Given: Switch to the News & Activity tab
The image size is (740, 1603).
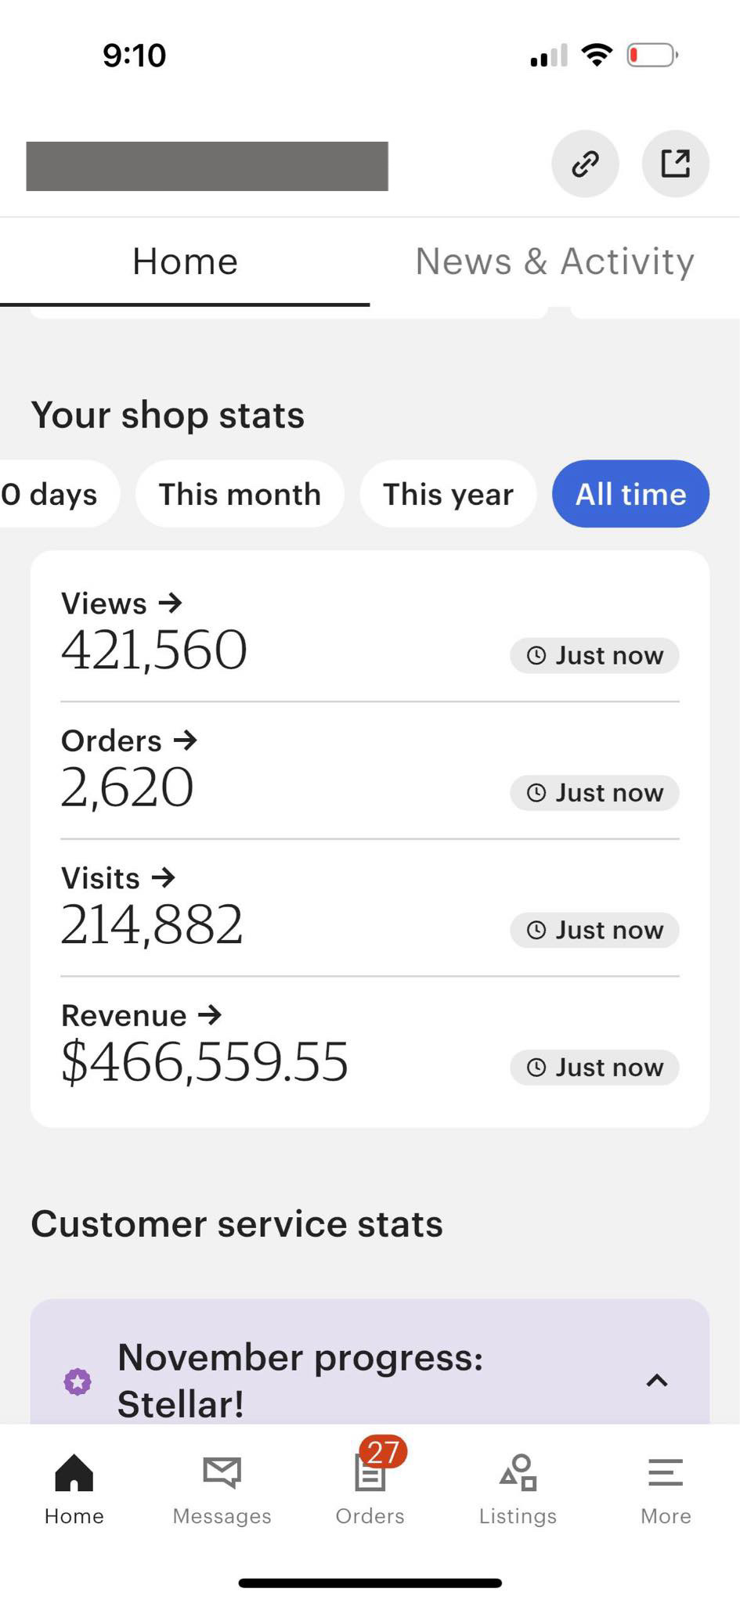Looking at the screenshot, I should coord(554,261).
